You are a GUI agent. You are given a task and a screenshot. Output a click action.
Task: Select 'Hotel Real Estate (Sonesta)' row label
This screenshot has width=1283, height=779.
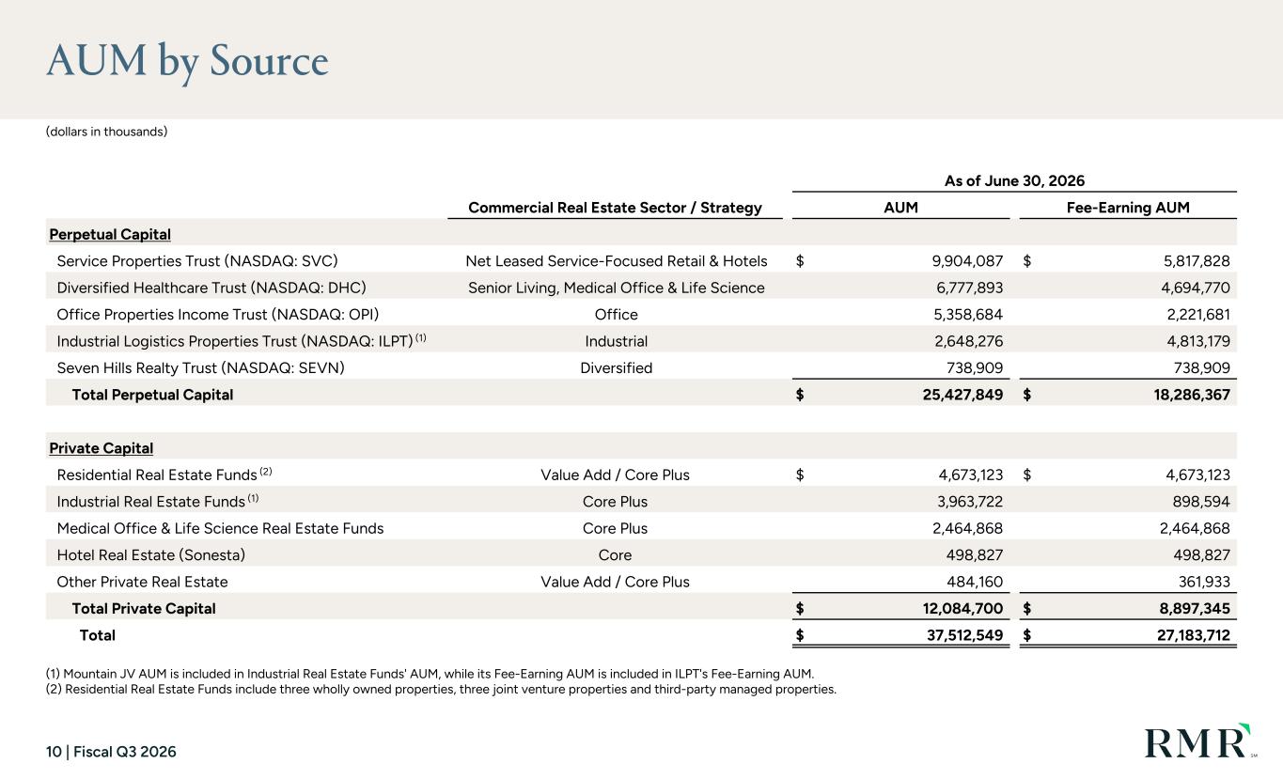[x=151, y=554]
